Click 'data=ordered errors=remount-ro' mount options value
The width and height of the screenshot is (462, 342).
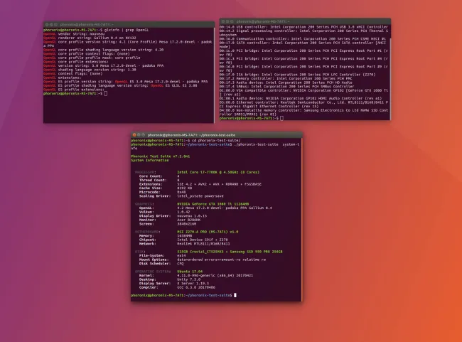[221, 260]
